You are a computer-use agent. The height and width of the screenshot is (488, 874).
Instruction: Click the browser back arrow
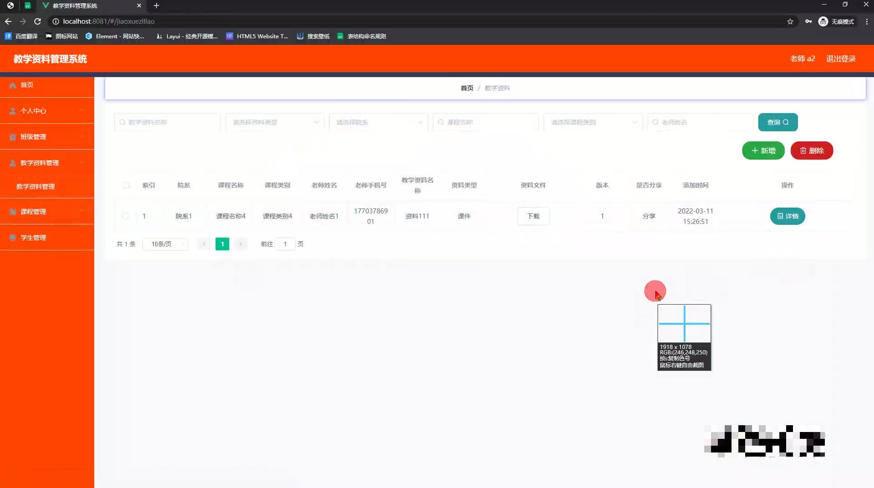(8, 21)
